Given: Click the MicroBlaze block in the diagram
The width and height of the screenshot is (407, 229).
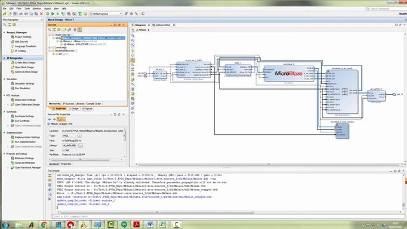Looking at the screenshot, I should click(289, 74).
